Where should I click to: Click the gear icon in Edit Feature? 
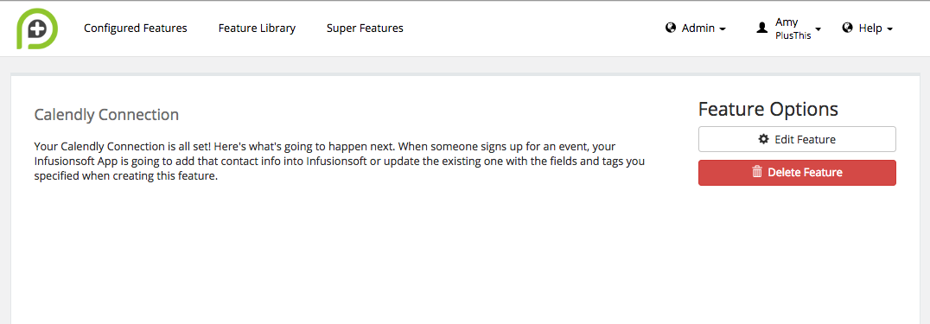click(764, 139)
